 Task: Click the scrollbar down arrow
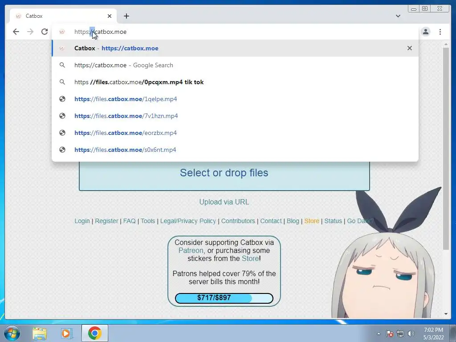click(x=446, y=314)
